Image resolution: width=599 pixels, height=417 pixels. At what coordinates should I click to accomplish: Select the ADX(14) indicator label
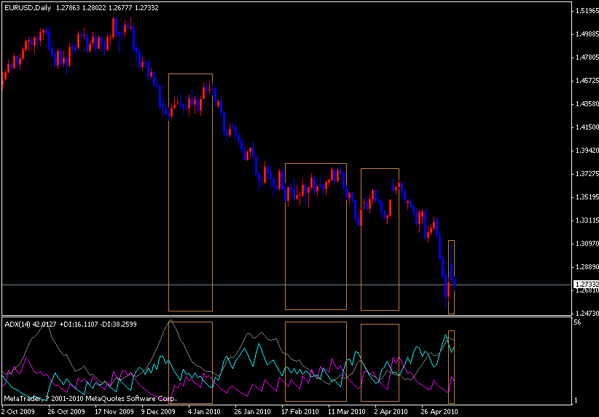pyautogui.click(x=17, y=325)
